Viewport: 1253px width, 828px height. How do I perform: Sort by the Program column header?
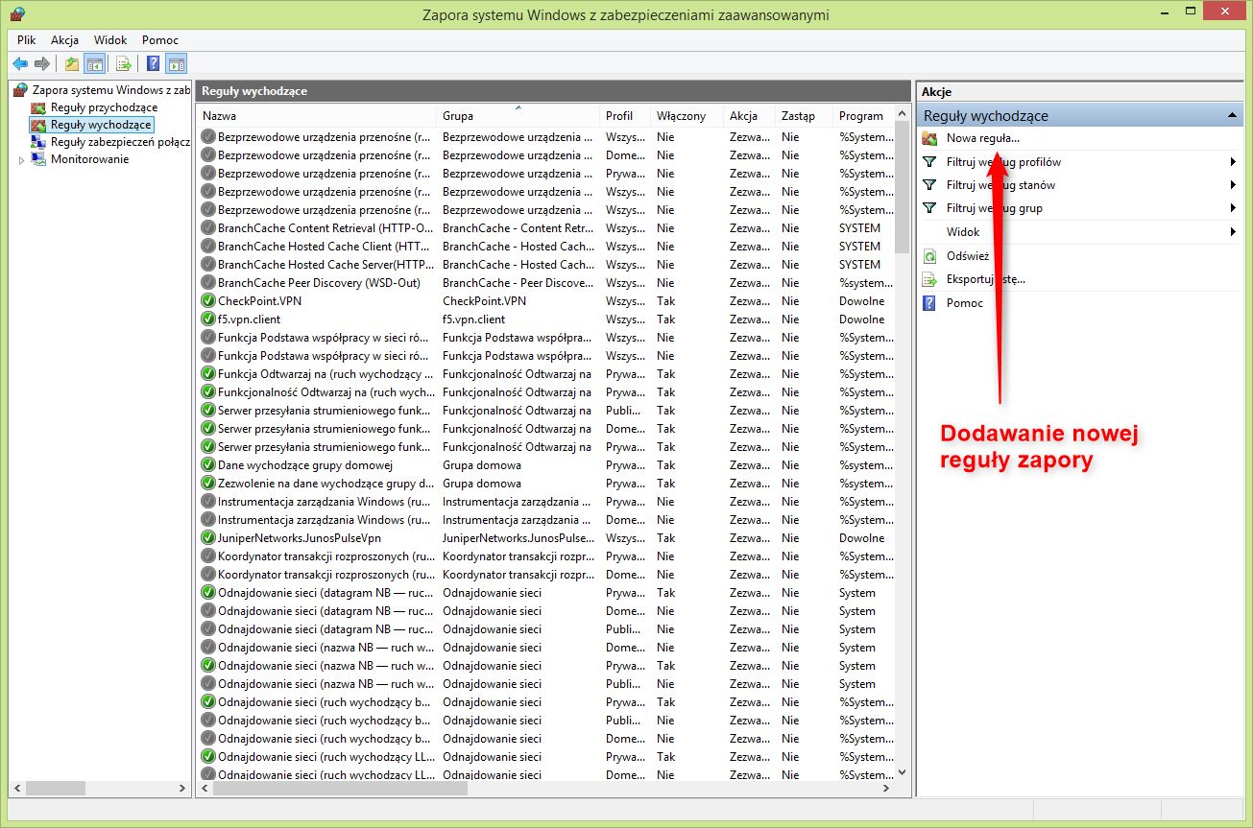pos(863,116)
